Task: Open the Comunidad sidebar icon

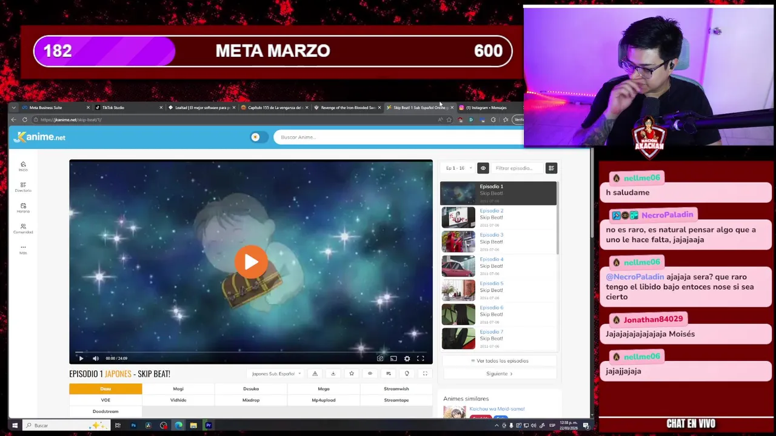Action: (23, 228)
